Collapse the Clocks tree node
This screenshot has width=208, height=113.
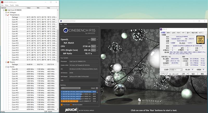[6, 67]
